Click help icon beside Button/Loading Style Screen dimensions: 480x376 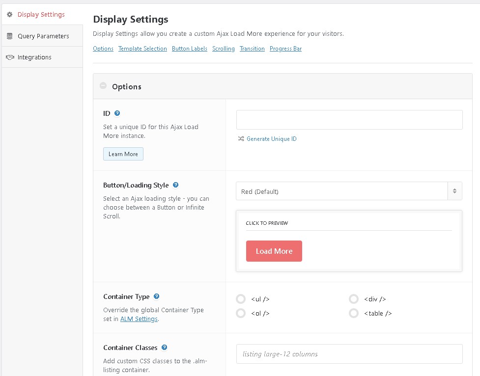tap(175, 185)
